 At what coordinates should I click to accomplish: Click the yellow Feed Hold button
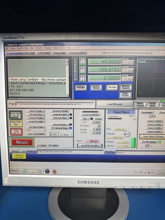(16, 123)
